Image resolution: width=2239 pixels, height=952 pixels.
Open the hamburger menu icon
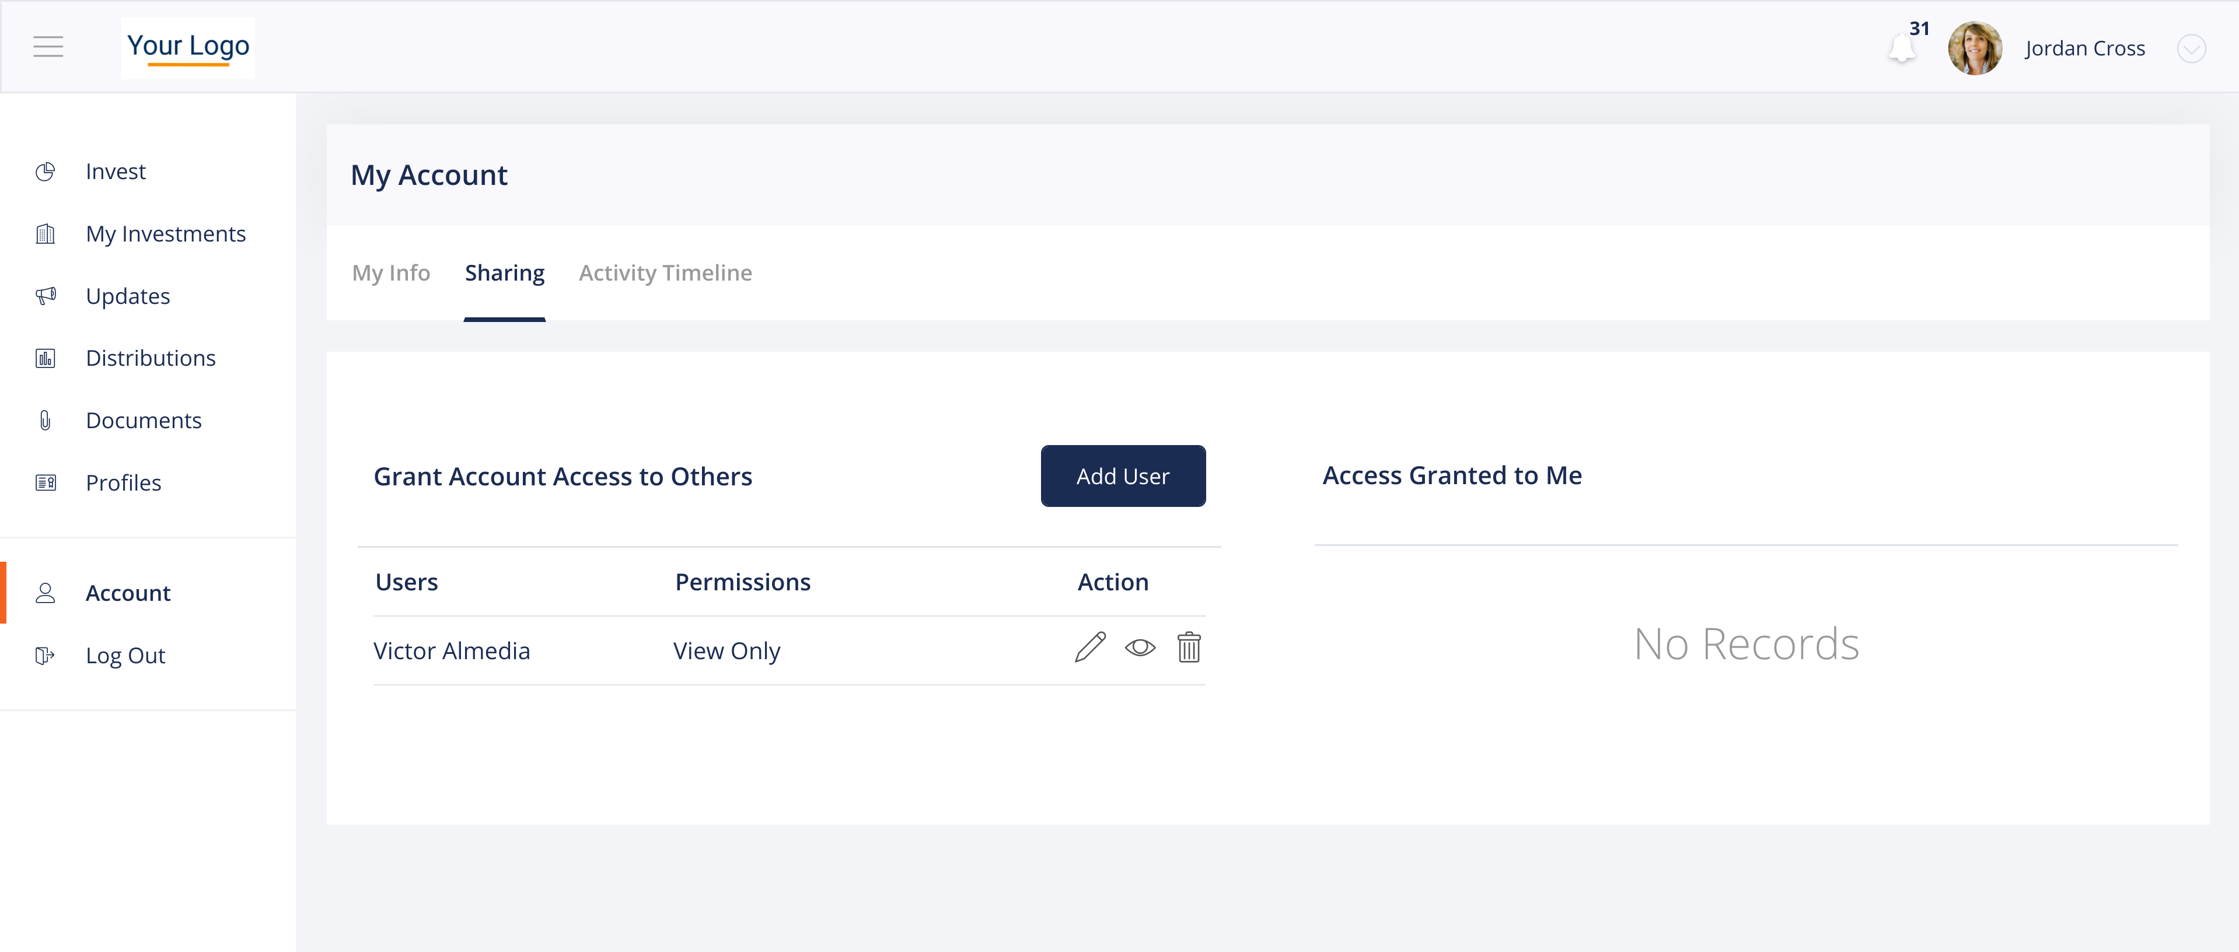pyautogui.click(x=48, y=47)
